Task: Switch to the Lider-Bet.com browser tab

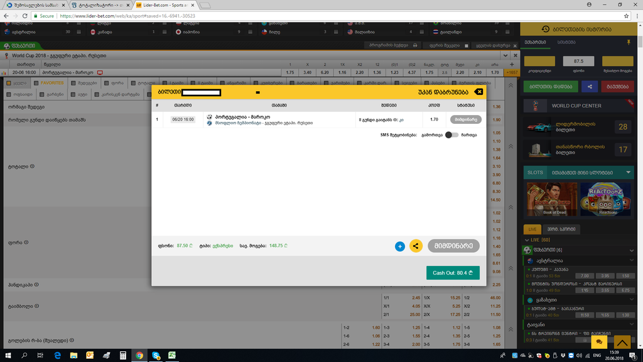Action: (x=165, y=5)
